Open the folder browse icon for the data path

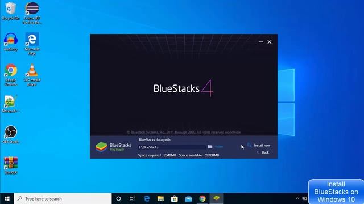pyautogui.click(x=210, y=146)
